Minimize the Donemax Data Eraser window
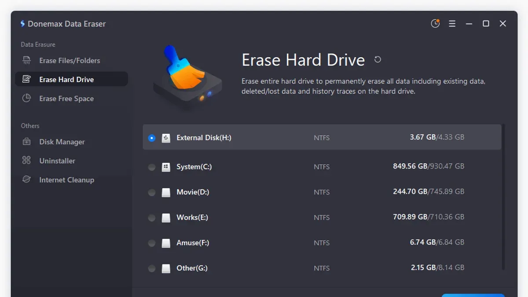528x297 pixels. tap(469, 24)
